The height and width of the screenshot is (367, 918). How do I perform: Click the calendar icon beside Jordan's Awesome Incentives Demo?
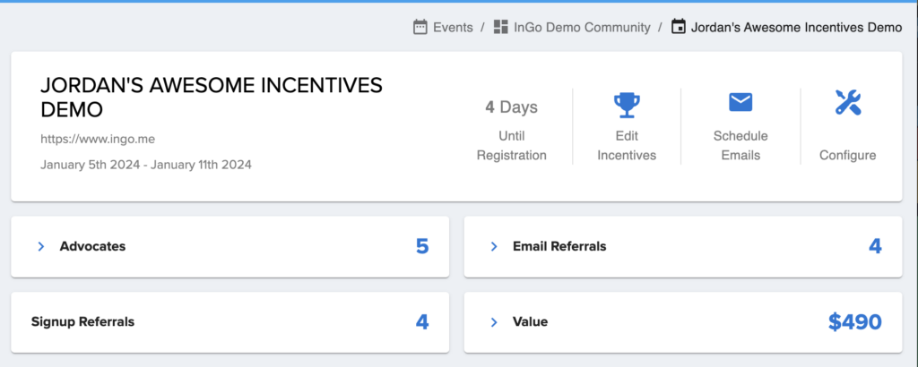coord(678,28)
